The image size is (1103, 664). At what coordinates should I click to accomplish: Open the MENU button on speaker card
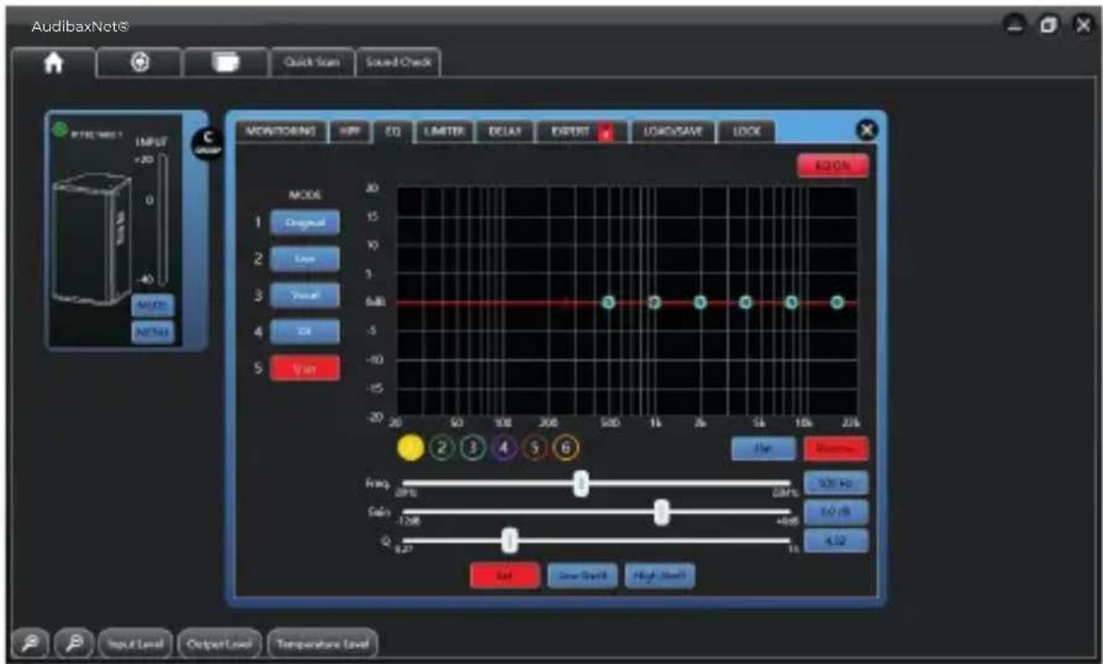(x=153, y=331)
